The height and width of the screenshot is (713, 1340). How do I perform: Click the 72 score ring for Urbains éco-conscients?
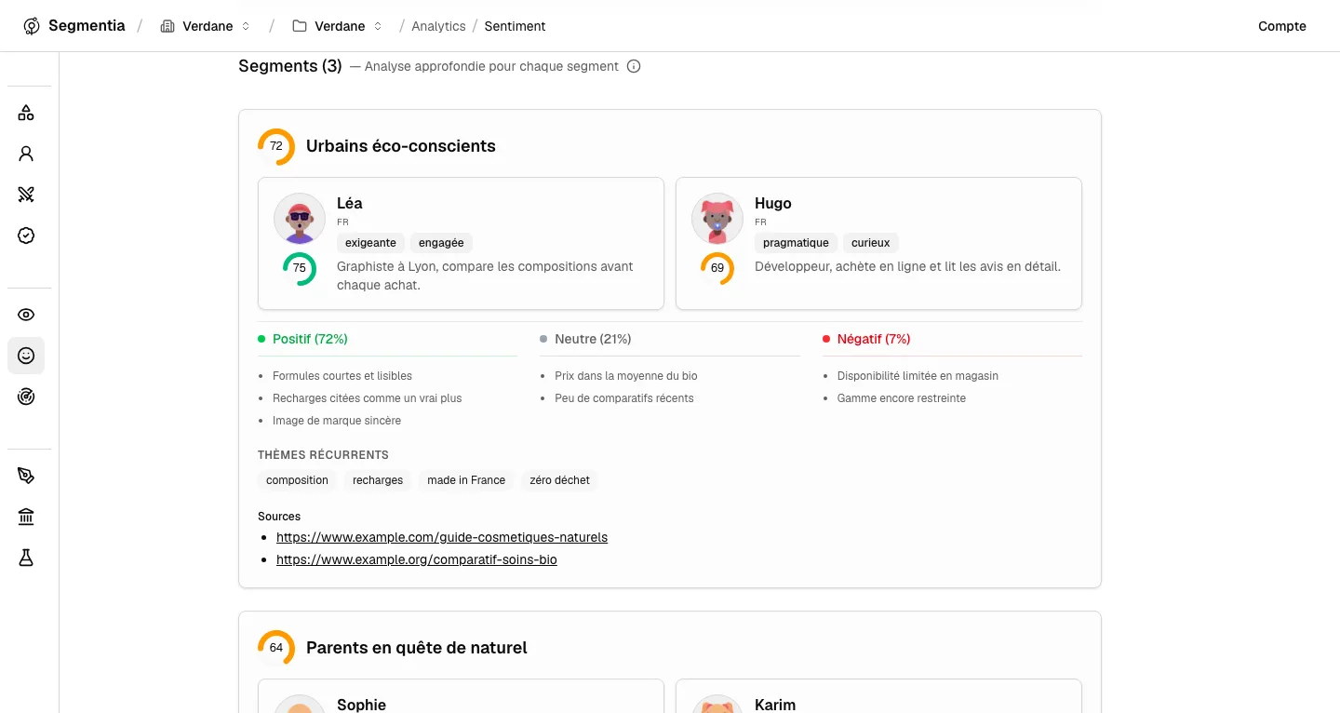pyautogui.click(x=276, y=146)
